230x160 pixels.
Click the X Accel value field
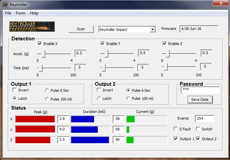pyautogui.click(x=80, y=53)
